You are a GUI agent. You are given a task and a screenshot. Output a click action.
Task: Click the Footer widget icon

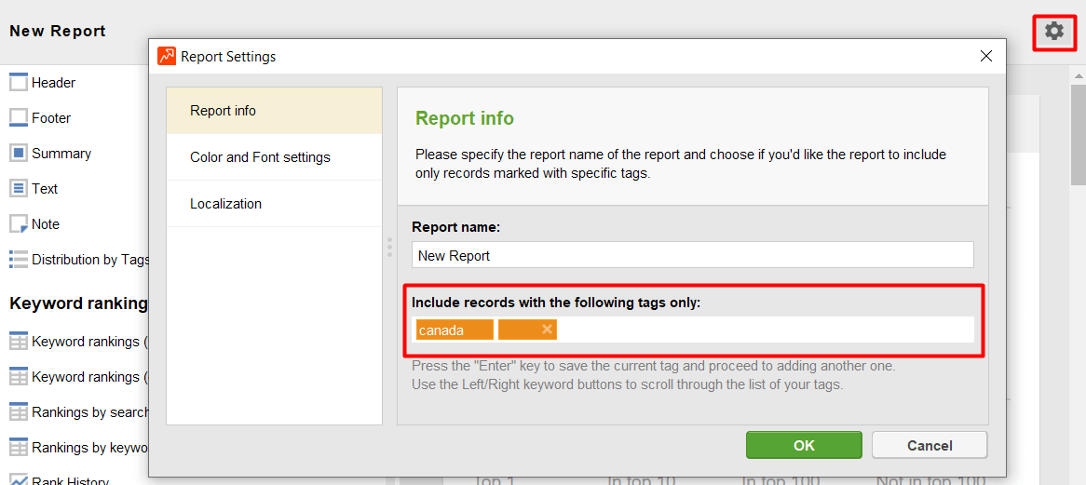pos(18,117)
